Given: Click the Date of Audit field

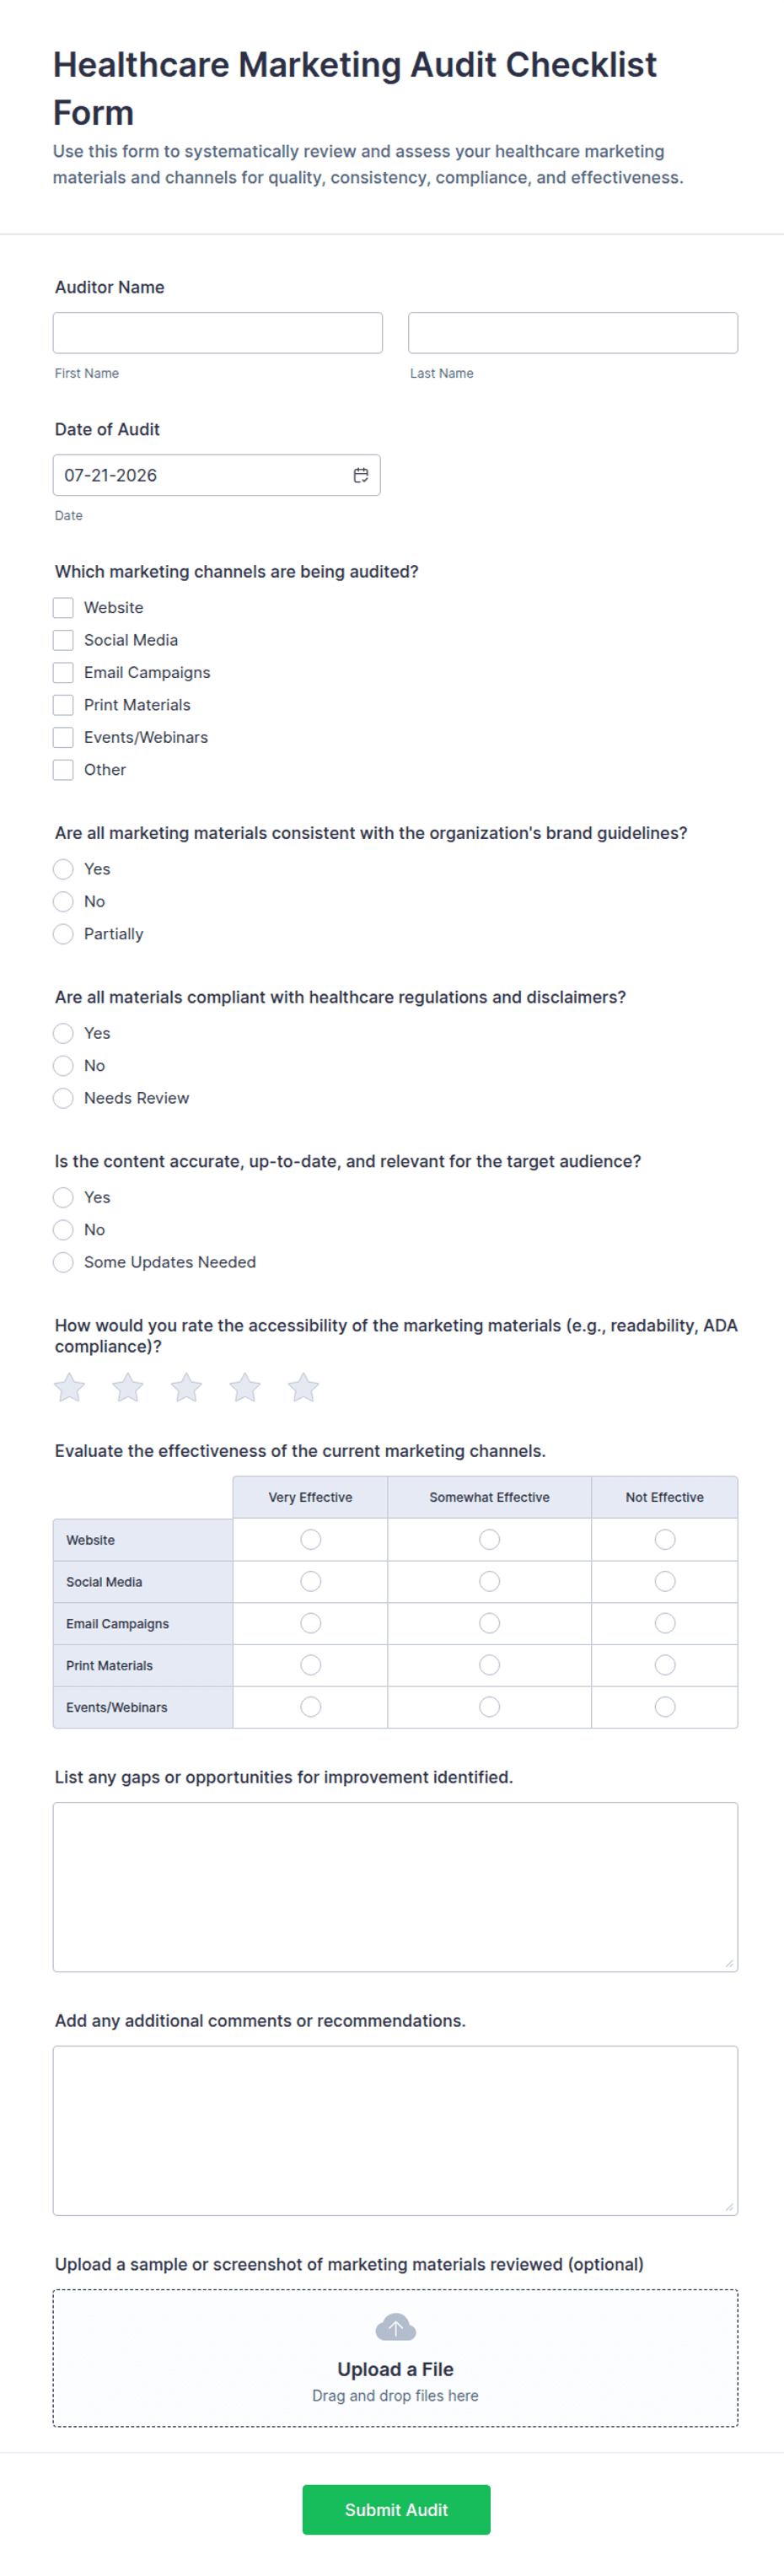Looking at the screenshot, I should pyautogui.click(x=217, y=475).
